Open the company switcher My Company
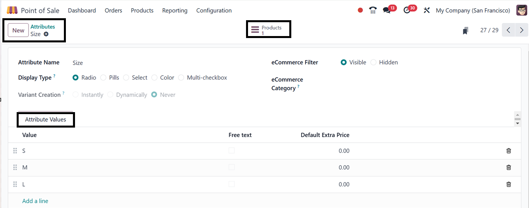The image size is (529, 208). point(473,10)
